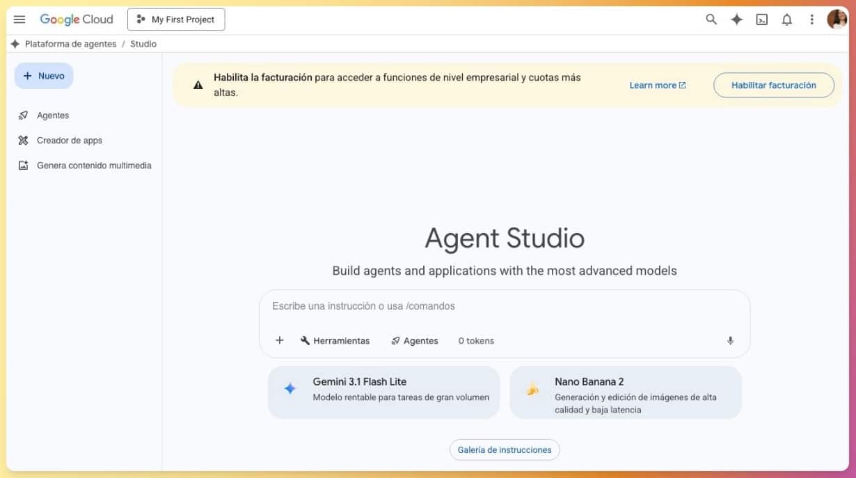Click the 0 tokens counter

click(x=476, y=341)
